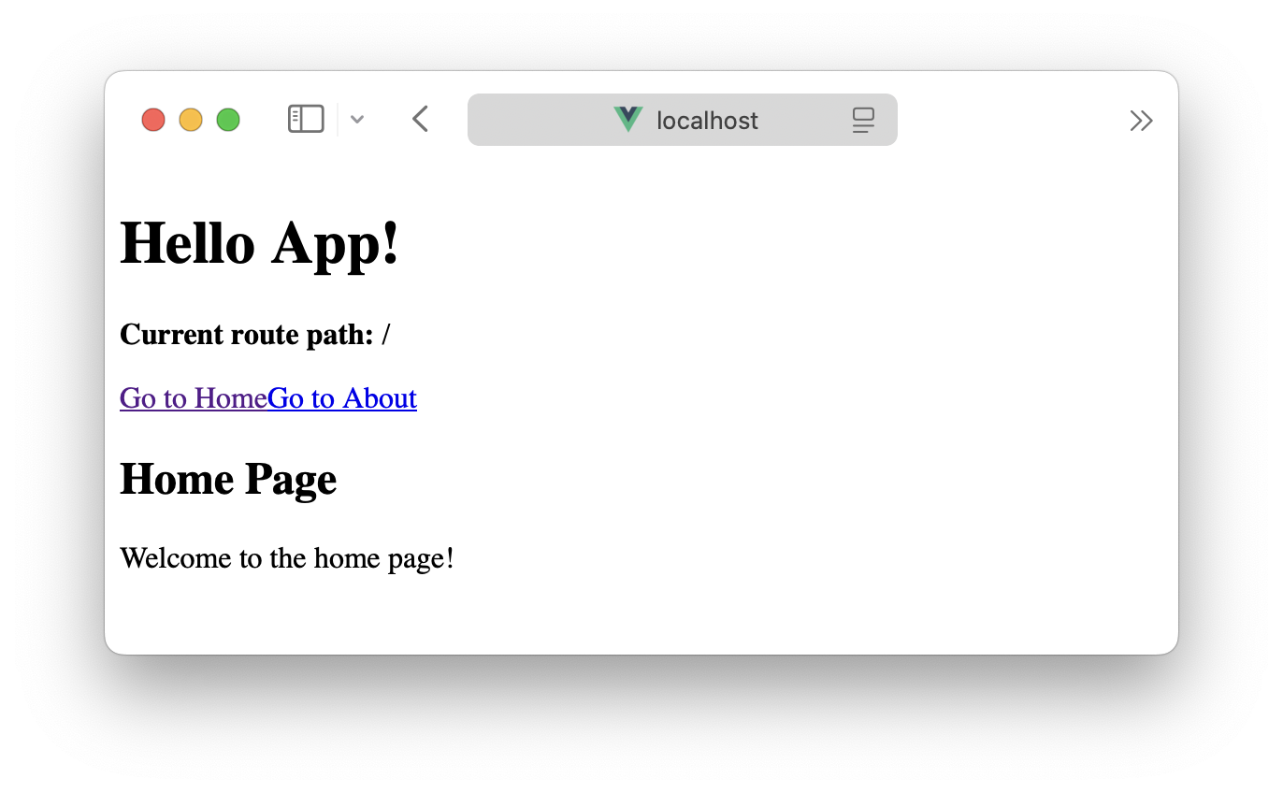
Task: Close the window with red button
Action: coord(153,120)
